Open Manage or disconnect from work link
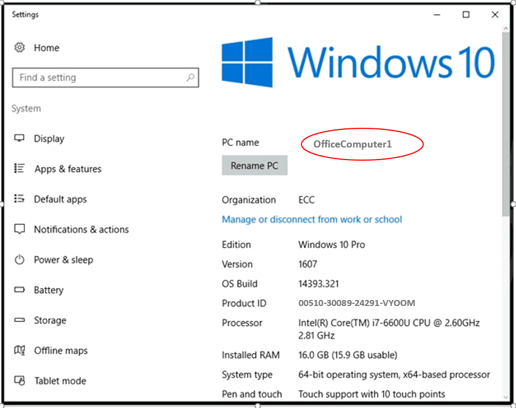Image resolution: width=516 pixels, height=408 pixels. (312, 219)
